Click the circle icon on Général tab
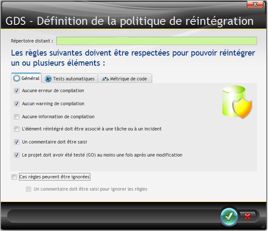 coord(16,78)
